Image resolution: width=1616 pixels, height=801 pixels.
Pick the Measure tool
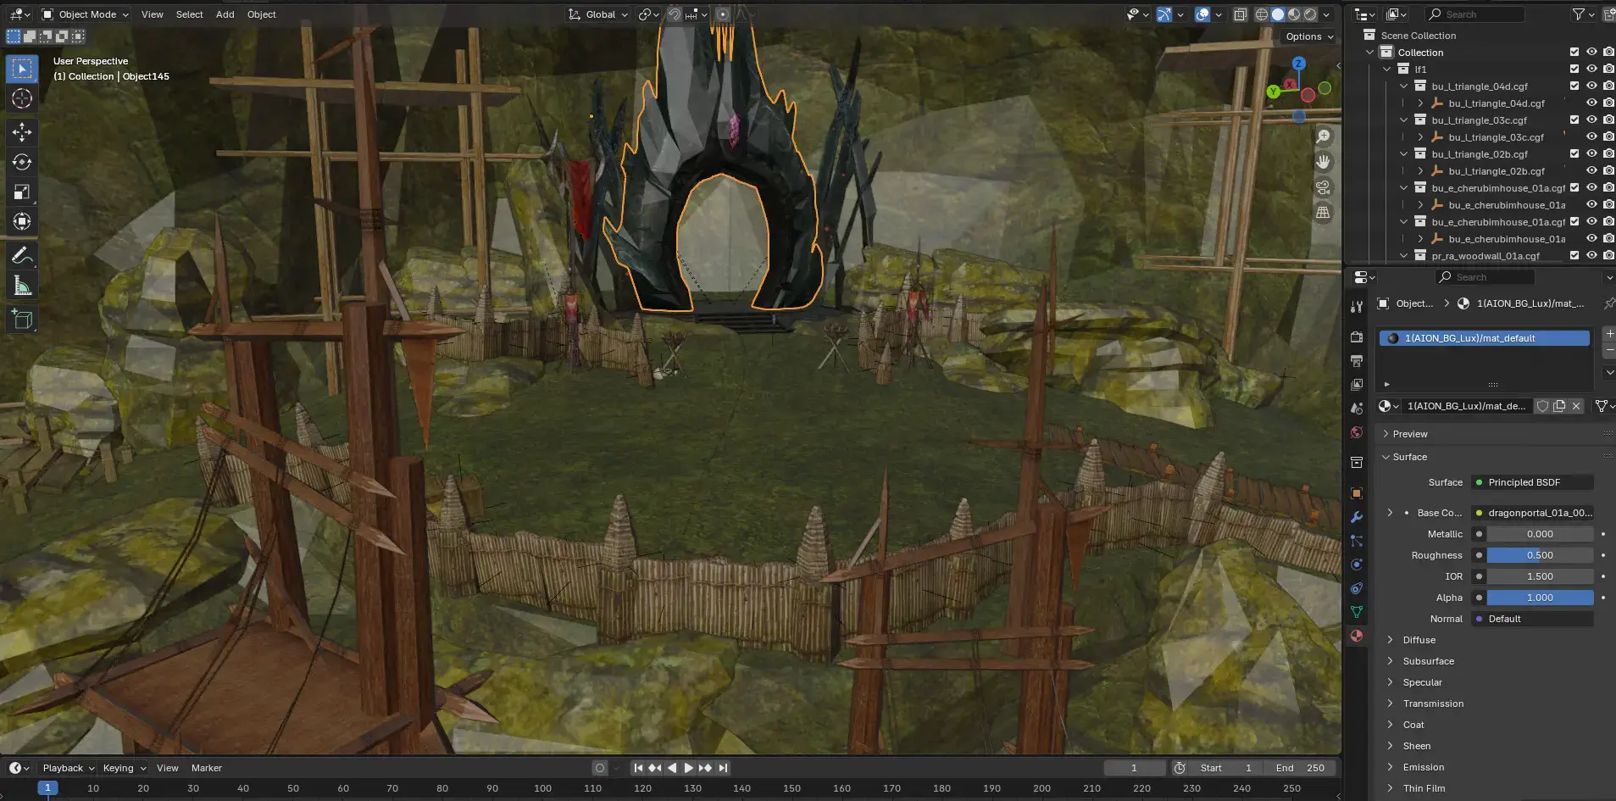coord(22,286)
